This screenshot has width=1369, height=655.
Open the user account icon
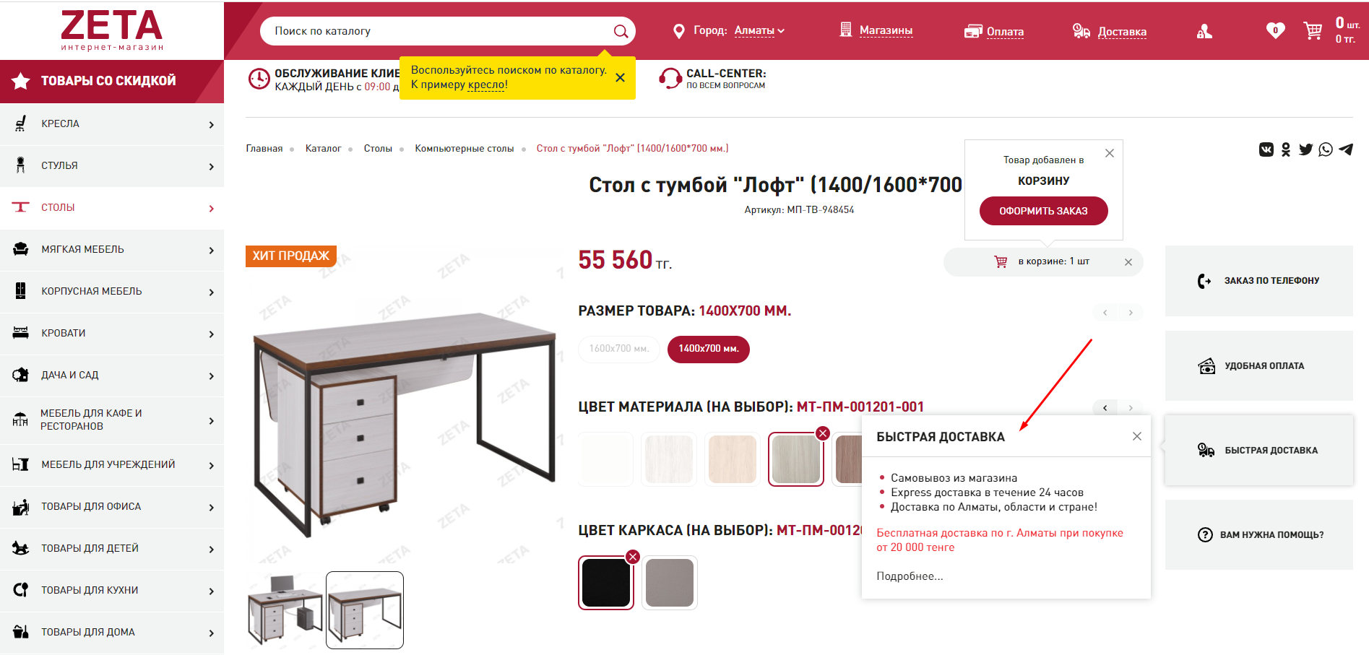[1204, 31]
